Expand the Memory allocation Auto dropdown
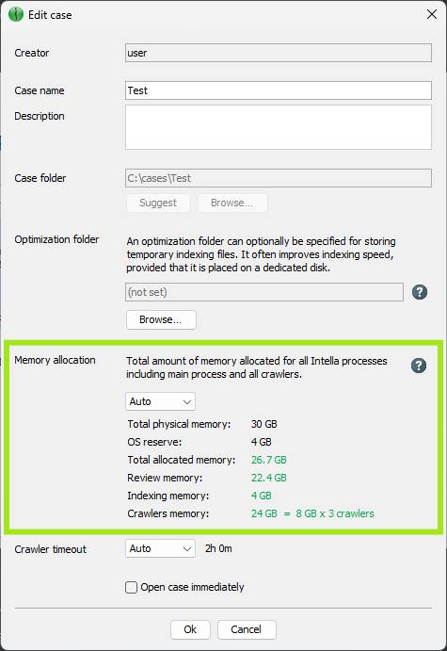 (160, 401)
